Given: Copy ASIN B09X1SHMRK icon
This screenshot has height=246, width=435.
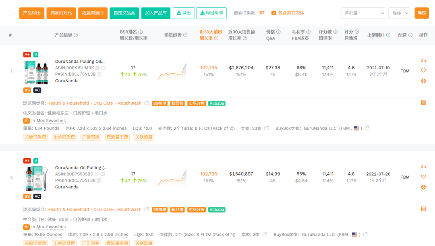Looking at the screenshot, I should click(x=97, y=68).
